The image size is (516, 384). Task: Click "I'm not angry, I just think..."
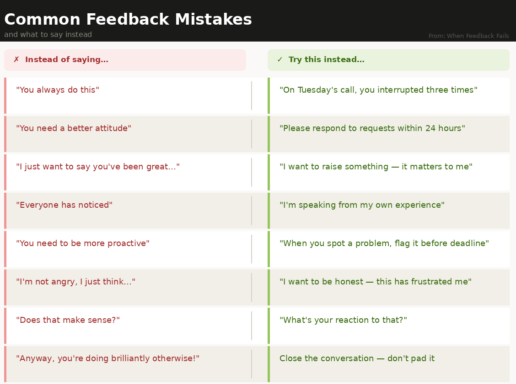click(76, 282)
